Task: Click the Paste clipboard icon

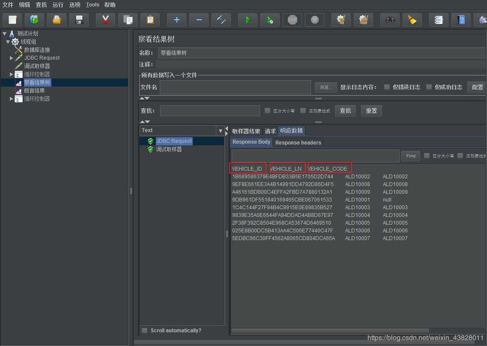Action: point(150,20)
